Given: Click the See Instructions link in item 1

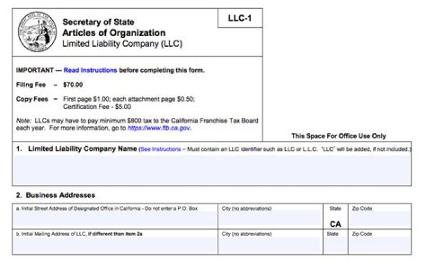Looking at the screenshot, I should 160,149.
